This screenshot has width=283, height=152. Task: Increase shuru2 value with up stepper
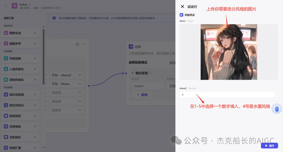[x=276, y=93]
